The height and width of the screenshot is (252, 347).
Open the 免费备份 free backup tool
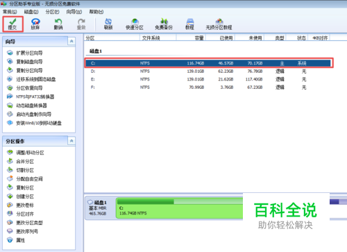coord(164,24)
